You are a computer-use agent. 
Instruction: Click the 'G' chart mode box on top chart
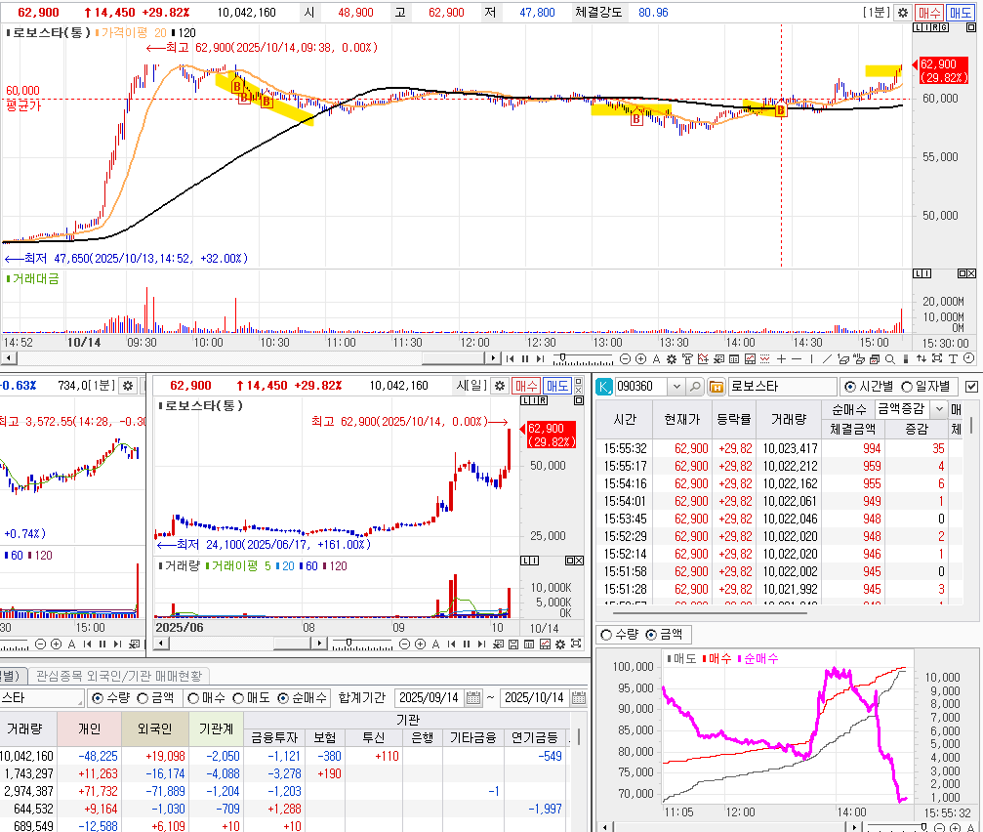tap(944, 27)
